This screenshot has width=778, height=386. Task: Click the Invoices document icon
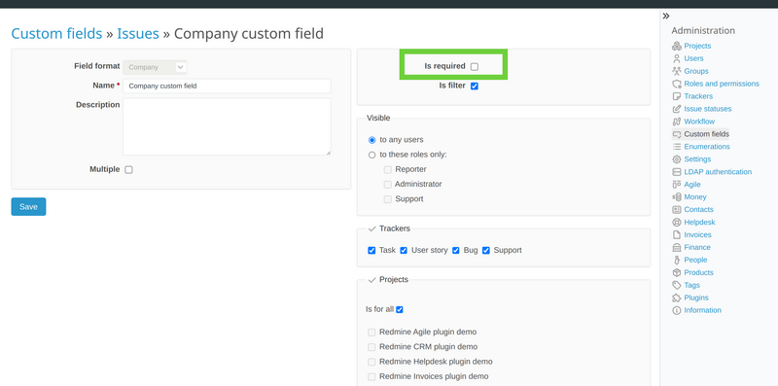(676, 234)
